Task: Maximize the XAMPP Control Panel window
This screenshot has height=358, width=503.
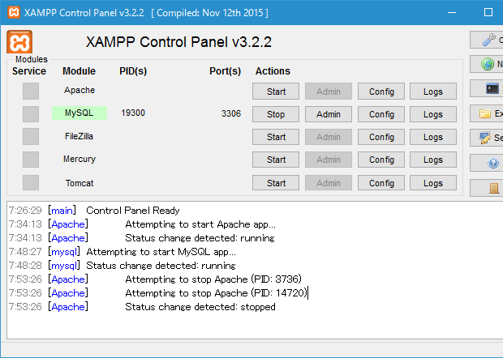Action: point(488,12)
